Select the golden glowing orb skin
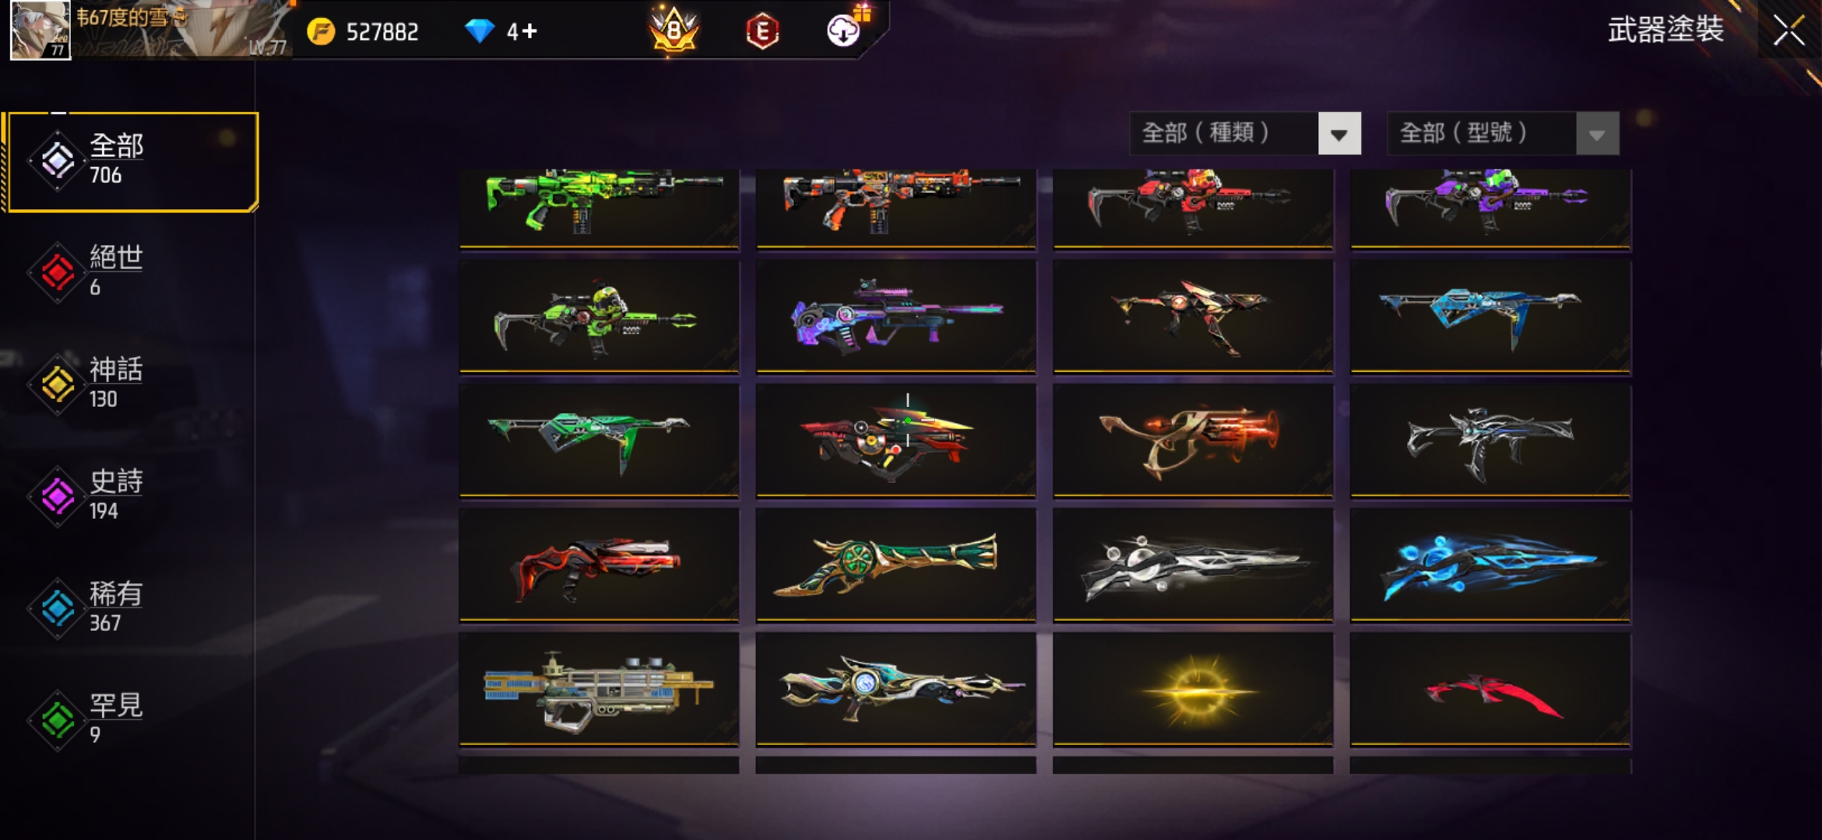The image size is (1822, 840). coord(1194,690)
